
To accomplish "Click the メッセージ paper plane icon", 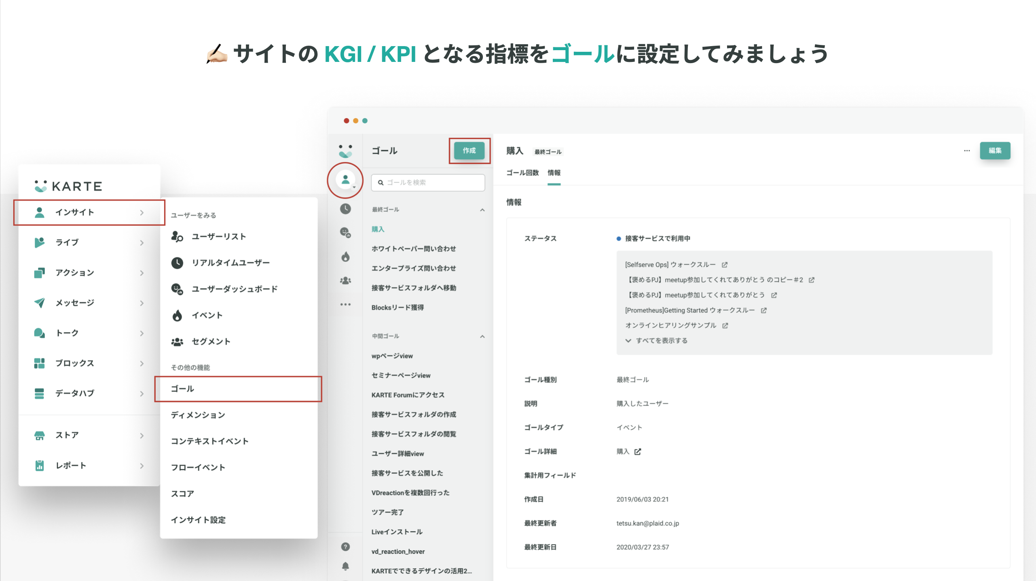I will click(x=39, y=303).
